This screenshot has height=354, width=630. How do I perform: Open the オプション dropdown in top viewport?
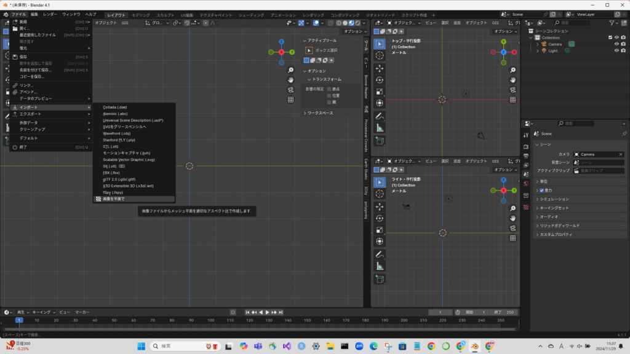click(504, 31)
